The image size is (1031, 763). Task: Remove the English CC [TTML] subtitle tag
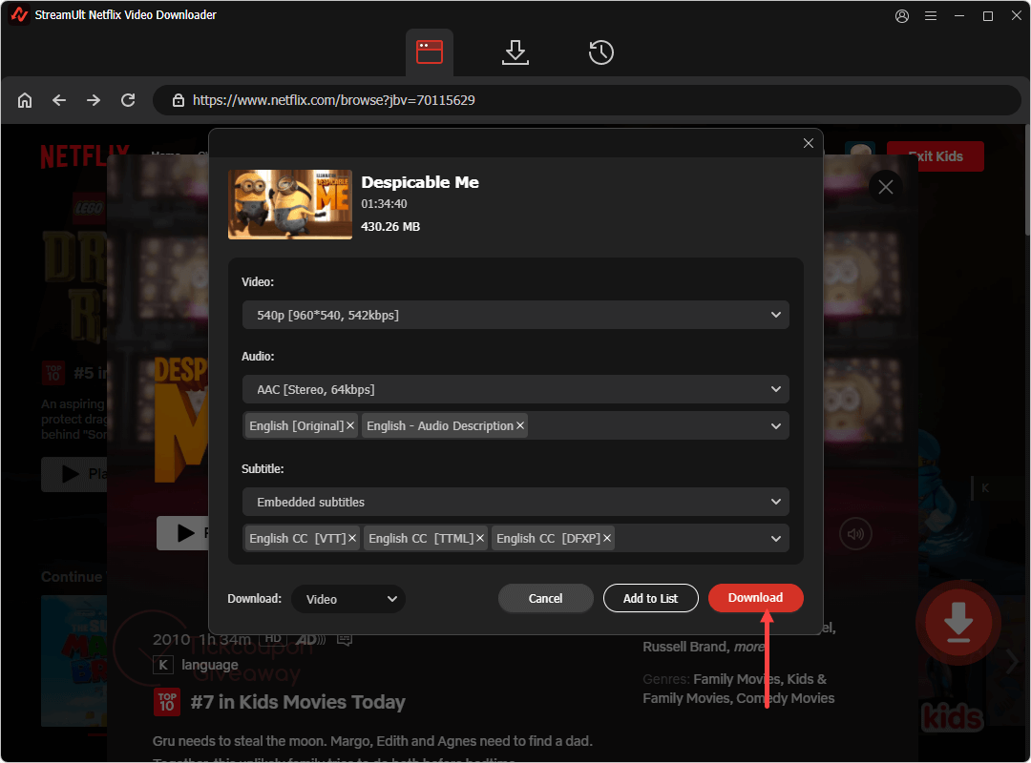click(x=480, y=538)
